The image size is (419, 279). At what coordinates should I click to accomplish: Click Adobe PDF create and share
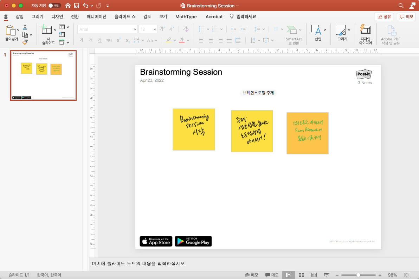click(391, 35)
